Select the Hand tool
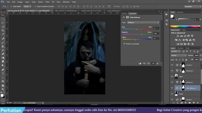This screenshot has width=202, height=113. (x=3, y=85)
